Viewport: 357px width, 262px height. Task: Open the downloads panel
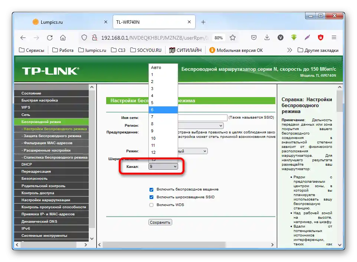(x=267, y=37)
